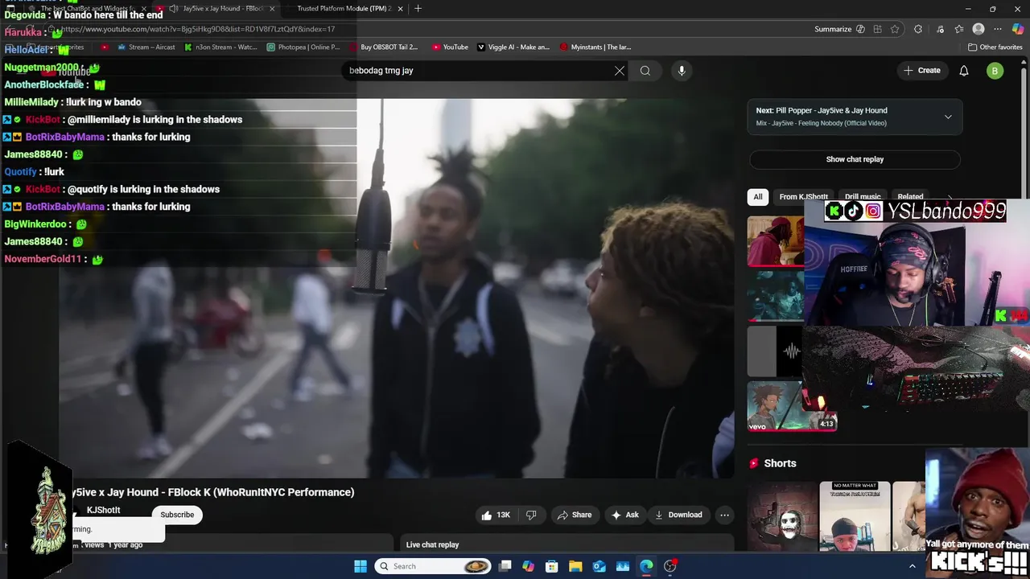Click 'Live chat replay' heading below video
Viewport: 1030px width, 579px height.
coord(433,544)
